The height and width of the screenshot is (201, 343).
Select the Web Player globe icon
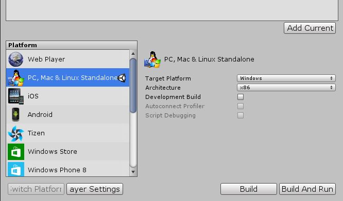[x=16, y=59]
